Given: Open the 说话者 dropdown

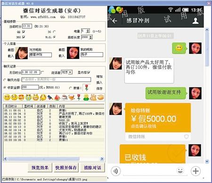Looking at the screenshot, I should 66,72.
